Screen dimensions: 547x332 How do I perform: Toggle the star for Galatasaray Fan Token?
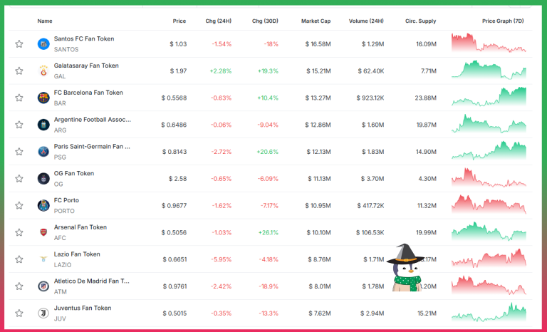click(x=19, y=71)
